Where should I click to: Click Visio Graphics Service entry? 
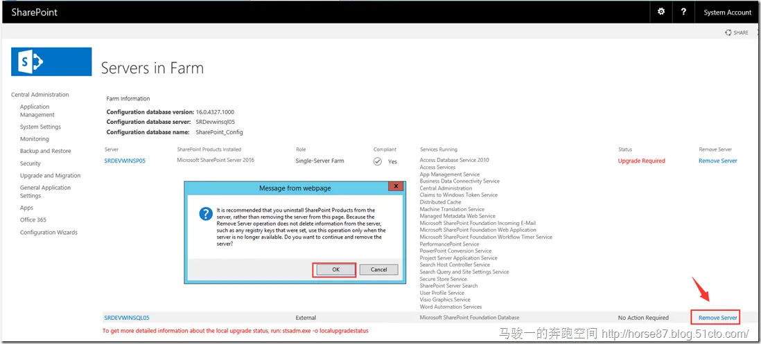[x=445, y=300]
